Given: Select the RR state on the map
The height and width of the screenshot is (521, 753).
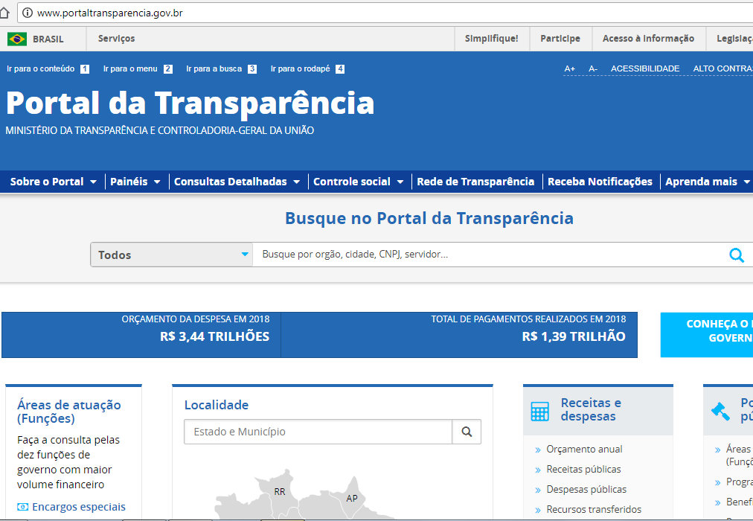Looking at the screenshot, I should [x=280, y=492].
